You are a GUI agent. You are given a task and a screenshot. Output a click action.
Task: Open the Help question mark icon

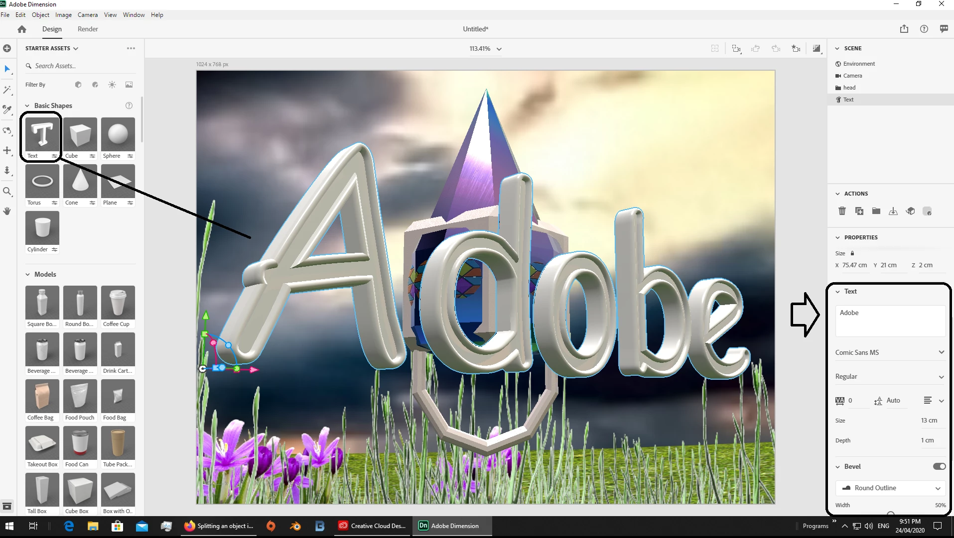924,29
